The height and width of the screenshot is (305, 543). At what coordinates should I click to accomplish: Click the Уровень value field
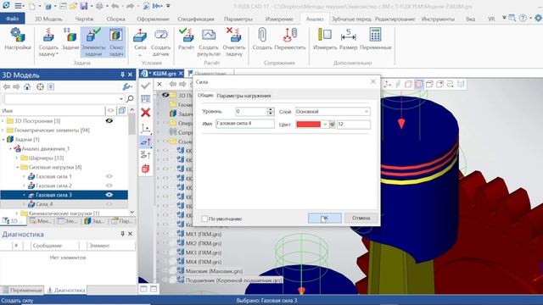251,111
